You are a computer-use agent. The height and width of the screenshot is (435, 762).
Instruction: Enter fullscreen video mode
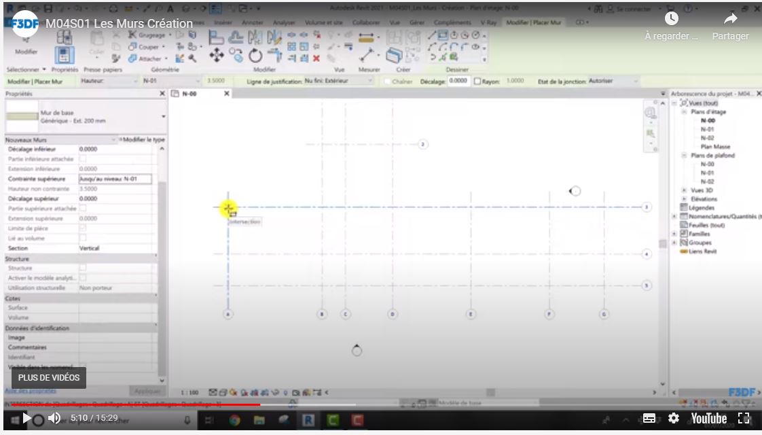pos(744,418)
